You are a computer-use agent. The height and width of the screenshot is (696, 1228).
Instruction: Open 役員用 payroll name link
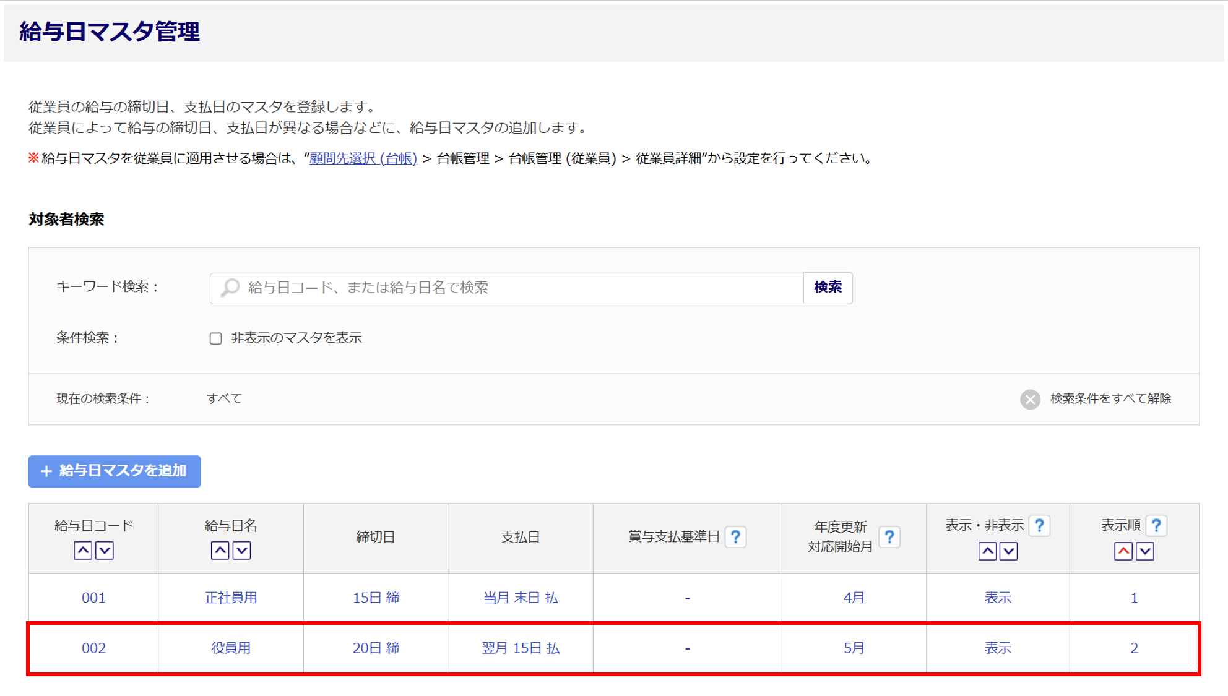tap(231, 648)
